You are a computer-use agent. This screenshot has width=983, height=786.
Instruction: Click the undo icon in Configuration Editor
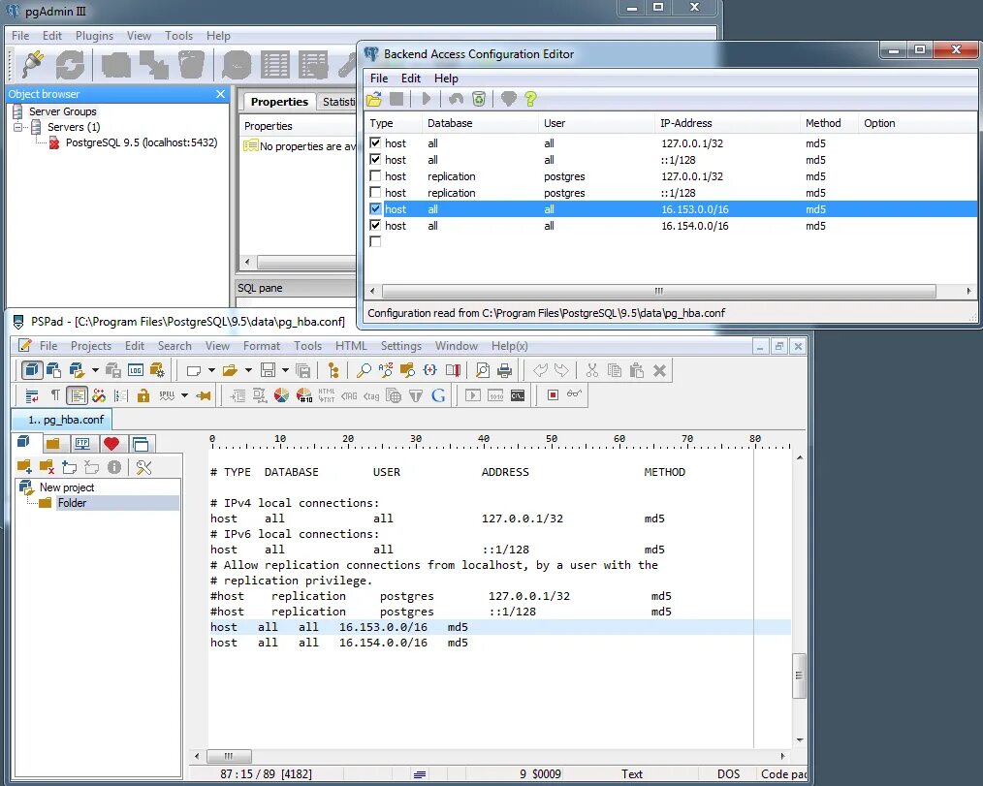point(456,99)
